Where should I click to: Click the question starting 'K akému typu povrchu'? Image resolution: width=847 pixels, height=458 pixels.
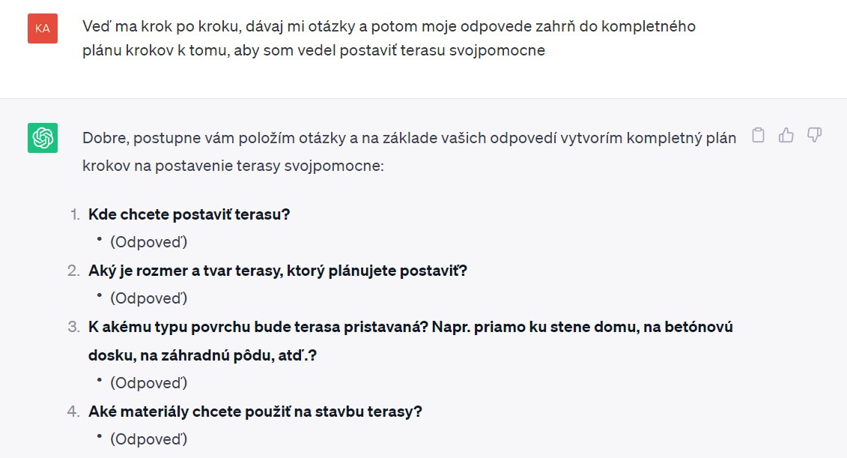pyautogui.click(x=410, y=341)
